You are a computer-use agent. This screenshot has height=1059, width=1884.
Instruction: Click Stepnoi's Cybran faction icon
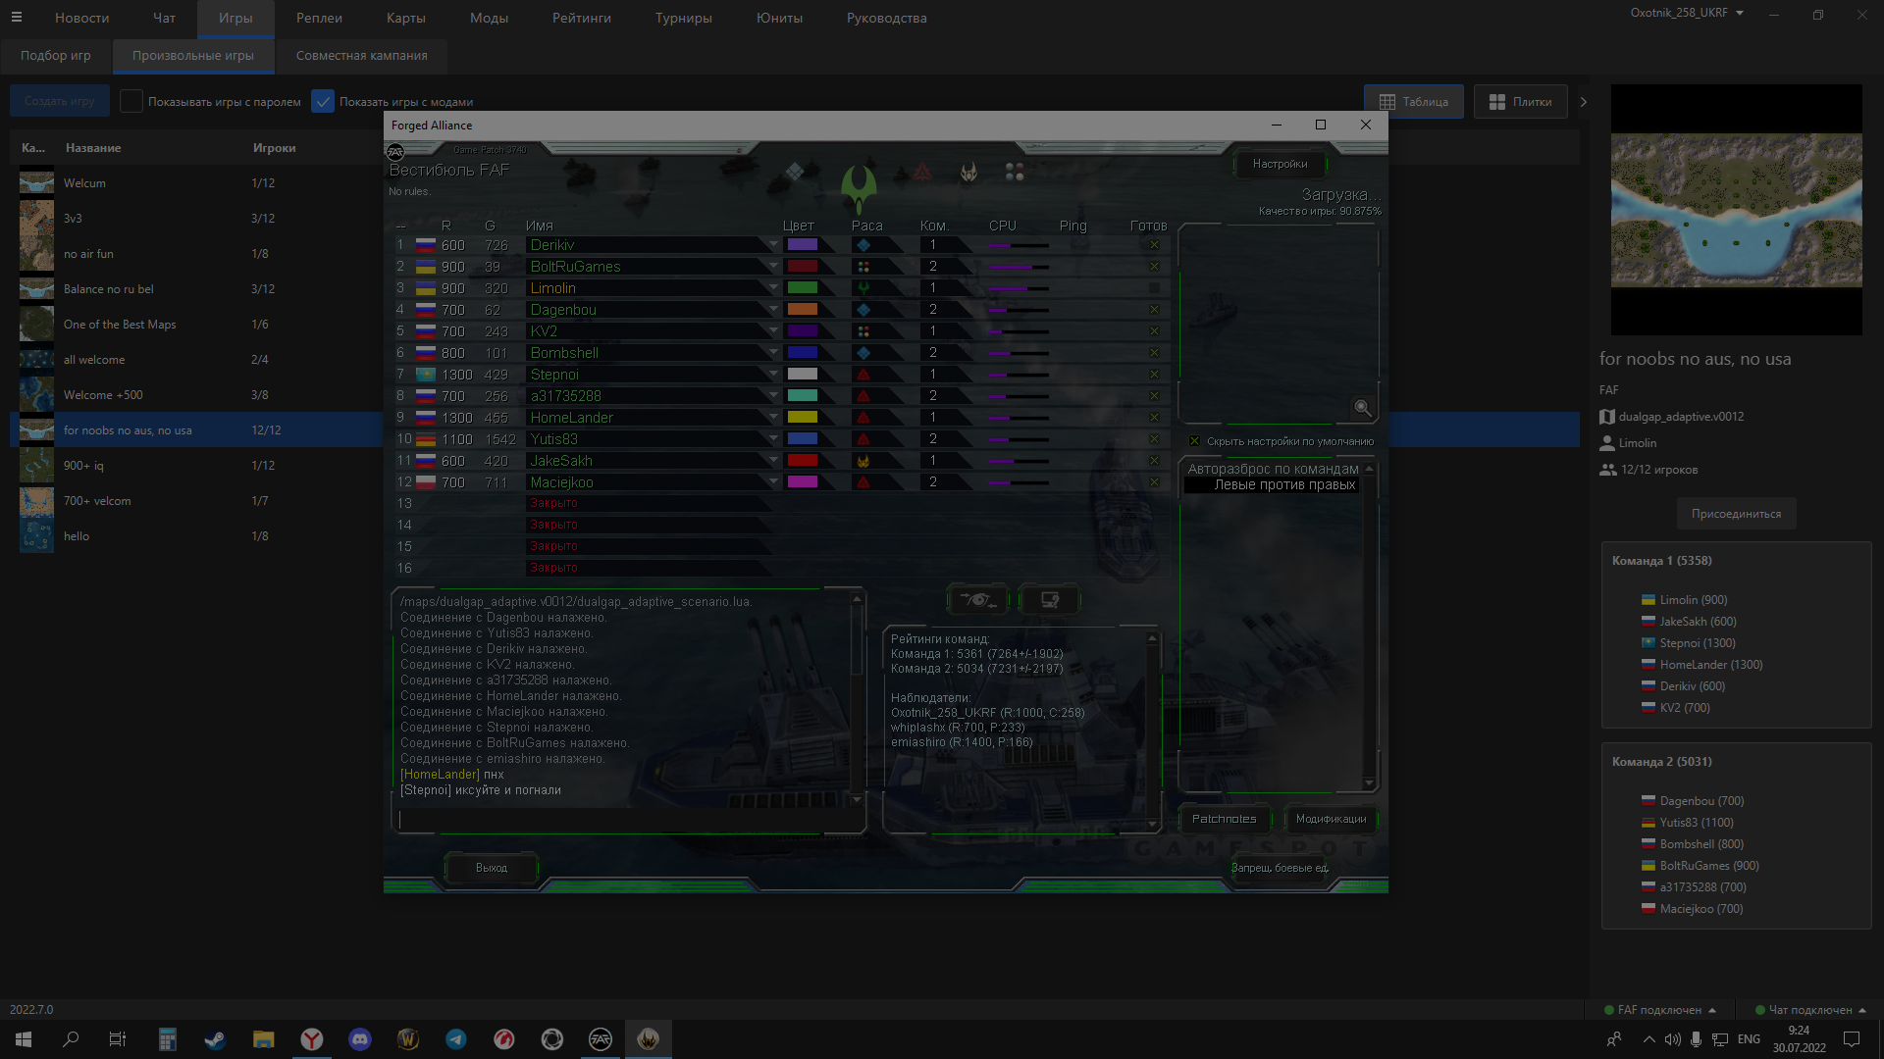[x=863, y=375]
